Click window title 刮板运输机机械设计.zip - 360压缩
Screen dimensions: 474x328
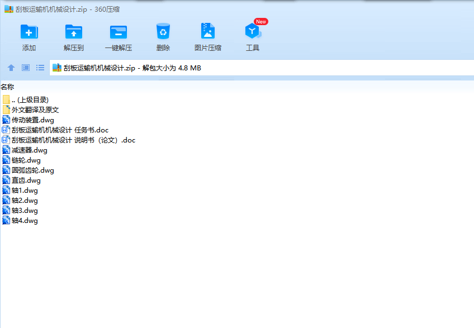(x=68, y=9)
